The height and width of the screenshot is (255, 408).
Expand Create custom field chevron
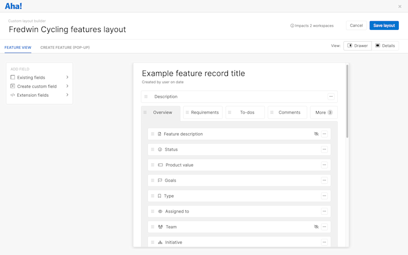[x=67, y=86]
